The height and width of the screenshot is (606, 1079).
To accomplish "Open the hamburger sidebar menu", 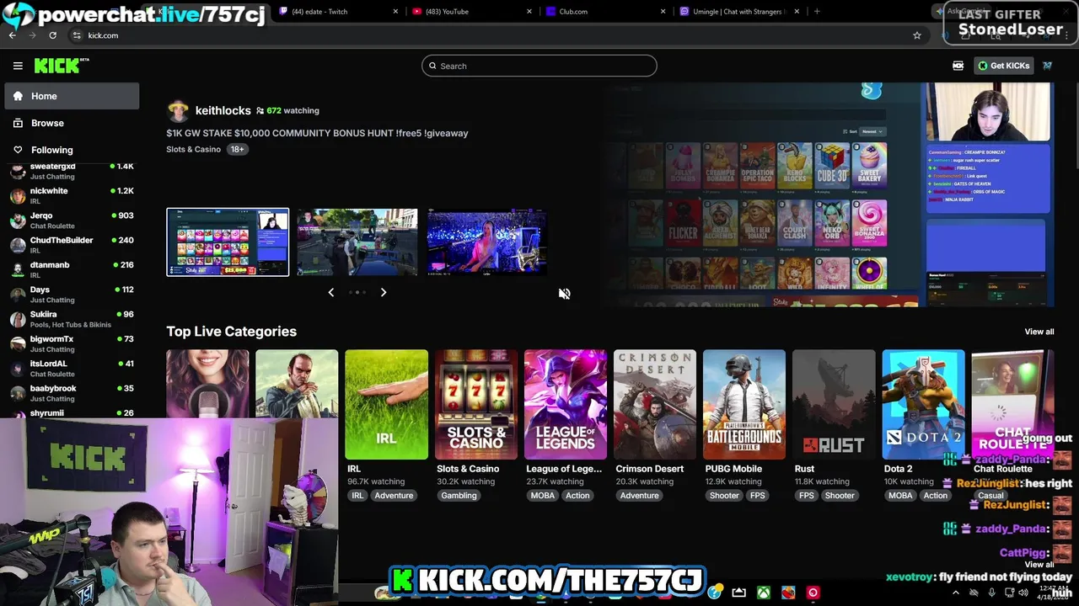I will [18, 66].
